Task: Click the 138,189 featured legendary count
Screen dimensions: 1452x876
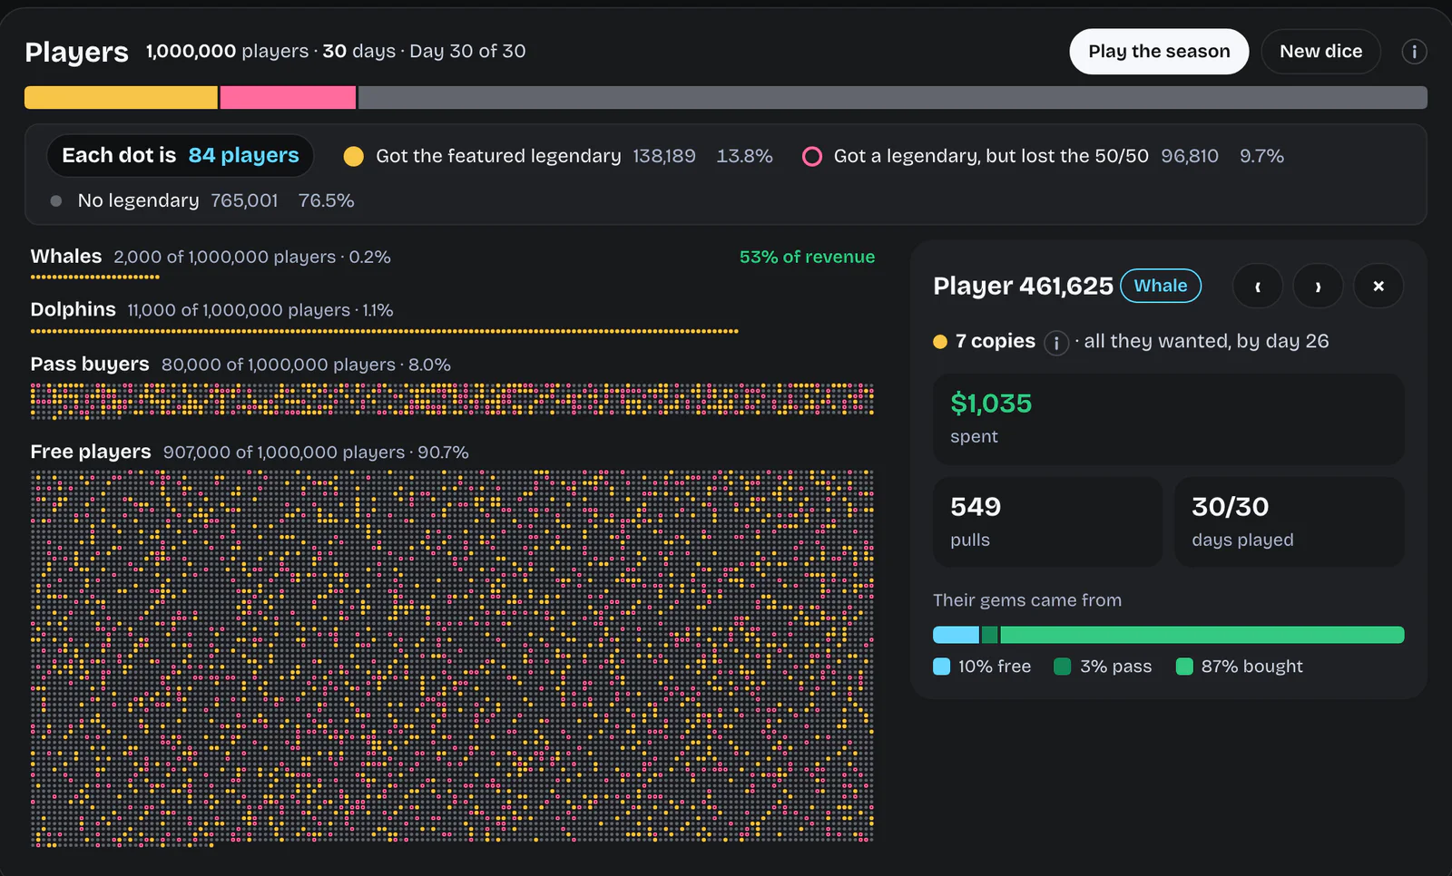Action: pyautogui.click(x=664, y=156)
